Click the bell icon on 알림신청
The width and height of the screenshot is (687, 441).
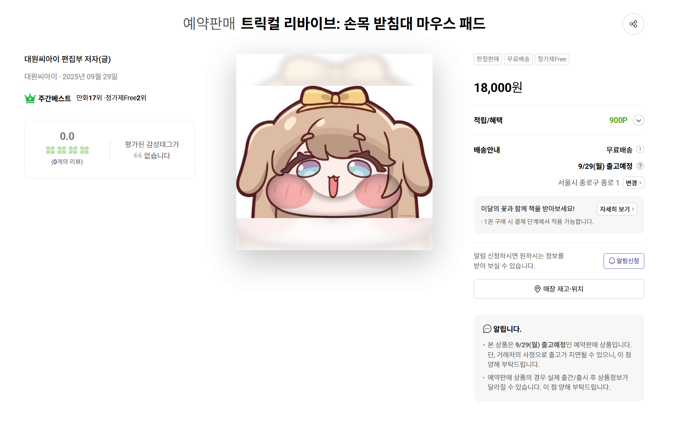point(612,261)
